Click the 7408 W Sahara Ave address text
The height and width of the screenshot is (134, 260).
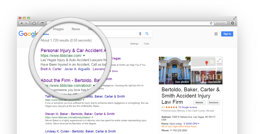coord(189,118)
